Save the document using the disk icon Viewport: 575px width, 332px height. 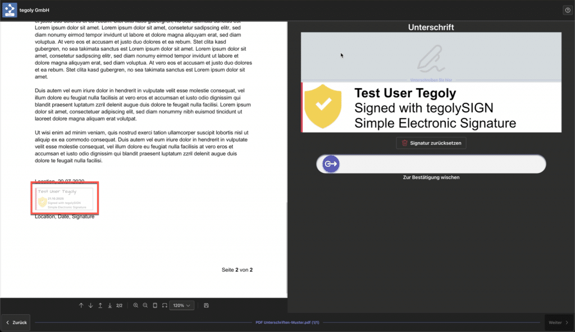tap(207, 306)
